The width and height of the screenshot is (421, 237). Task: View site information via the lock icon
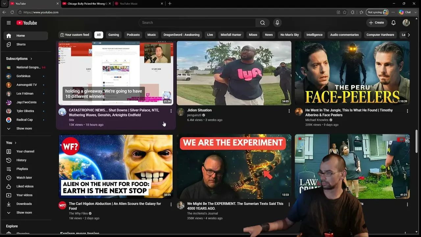tap(20, 12)
